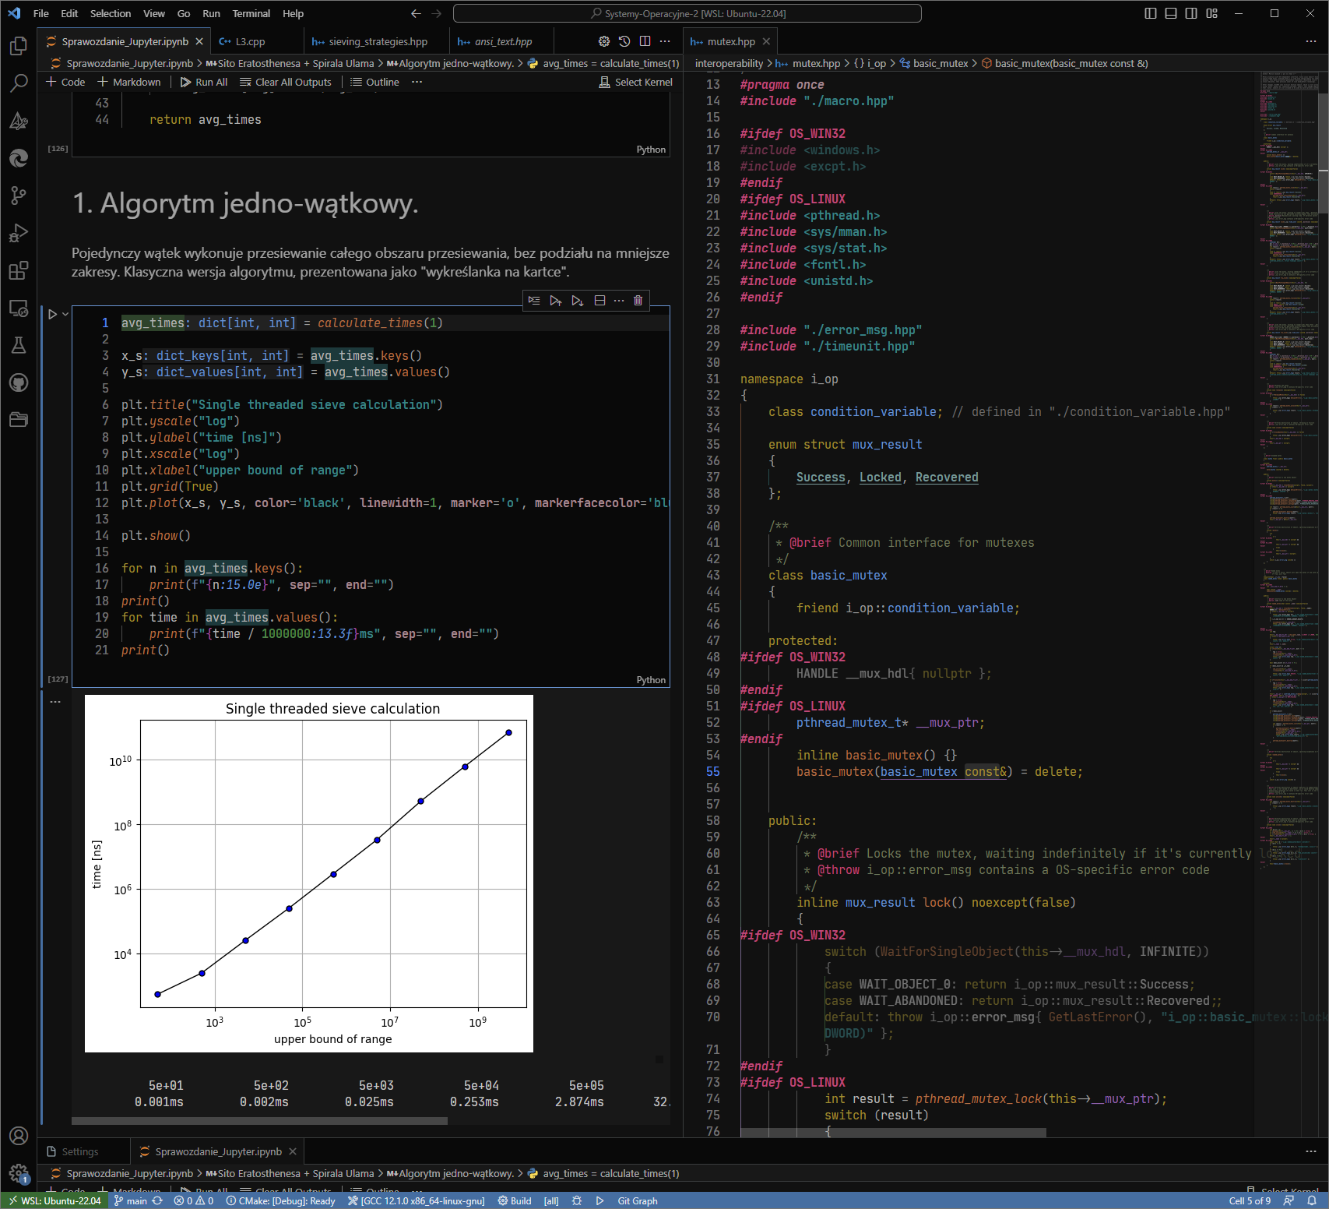Open notebook toolbar overflow ellipsis

417,82
